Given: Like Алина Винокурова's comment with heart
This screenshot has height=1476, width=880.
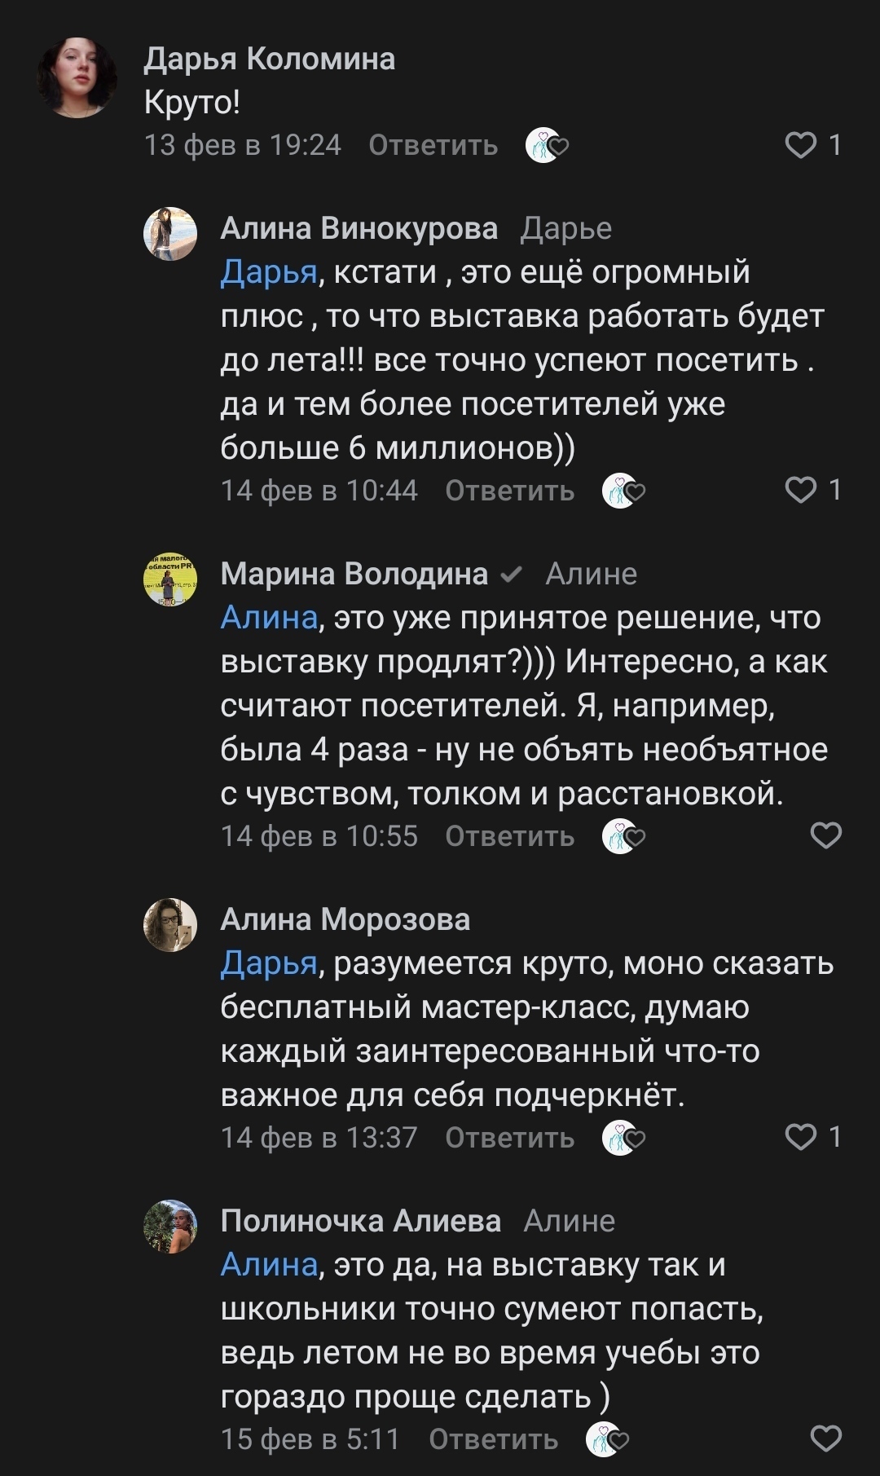Looking at the screenshot, I should [x=800, y=490].
